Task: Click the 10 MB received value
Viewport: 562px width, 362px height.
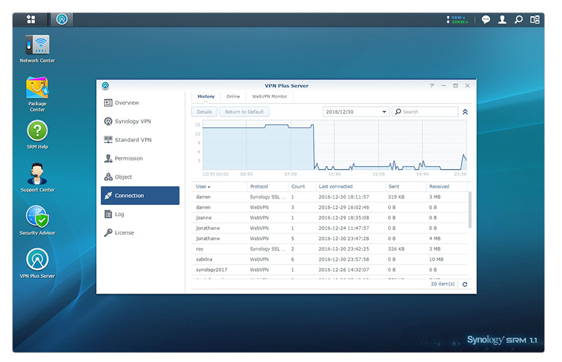Action: click(x=436, y=260)
